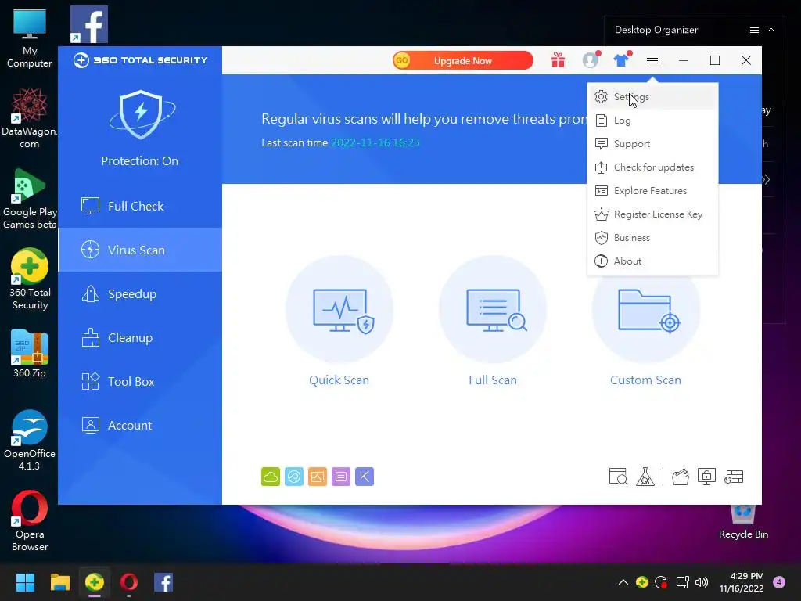Open Opera Browser desktop shortcut
This screenshot has width=801, height=601.
point(30,520)
